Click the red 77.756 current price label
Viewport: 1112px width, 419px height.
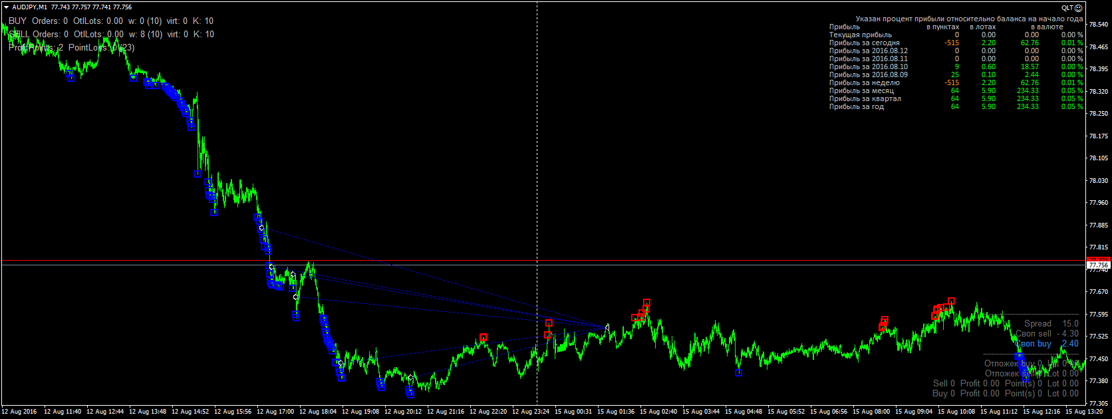(x=1098, y=265)
